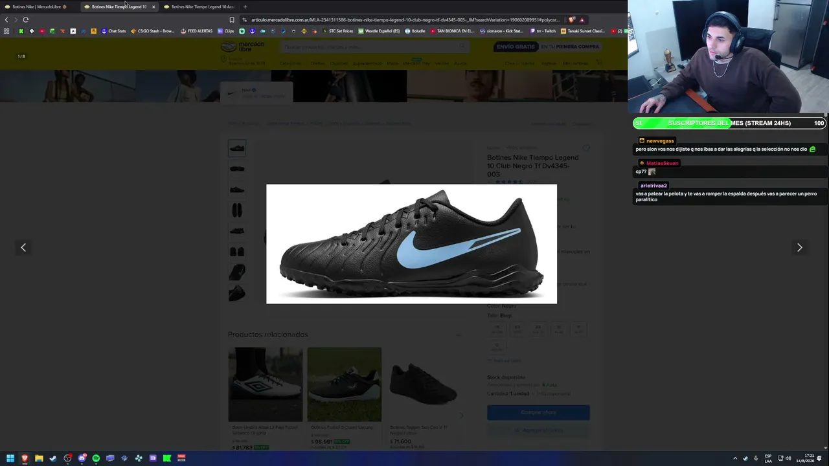Click the newvegass chat username
The width and height of the screenshot is (829, 466).
click(660, 140)
